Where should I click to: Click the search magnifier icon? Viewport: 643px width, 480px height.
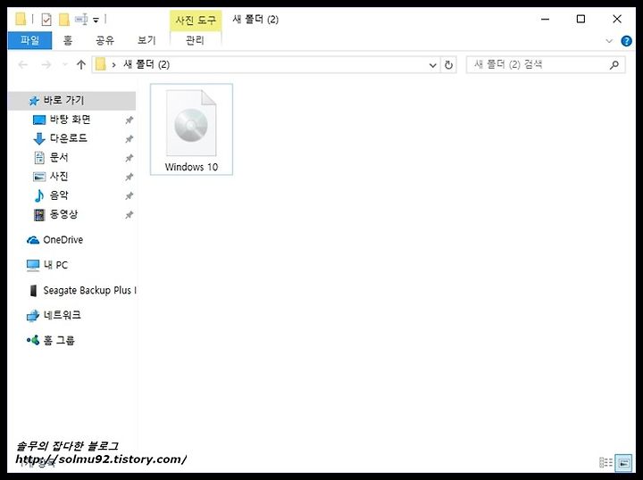pyautogui.click(x=614, y=65)
